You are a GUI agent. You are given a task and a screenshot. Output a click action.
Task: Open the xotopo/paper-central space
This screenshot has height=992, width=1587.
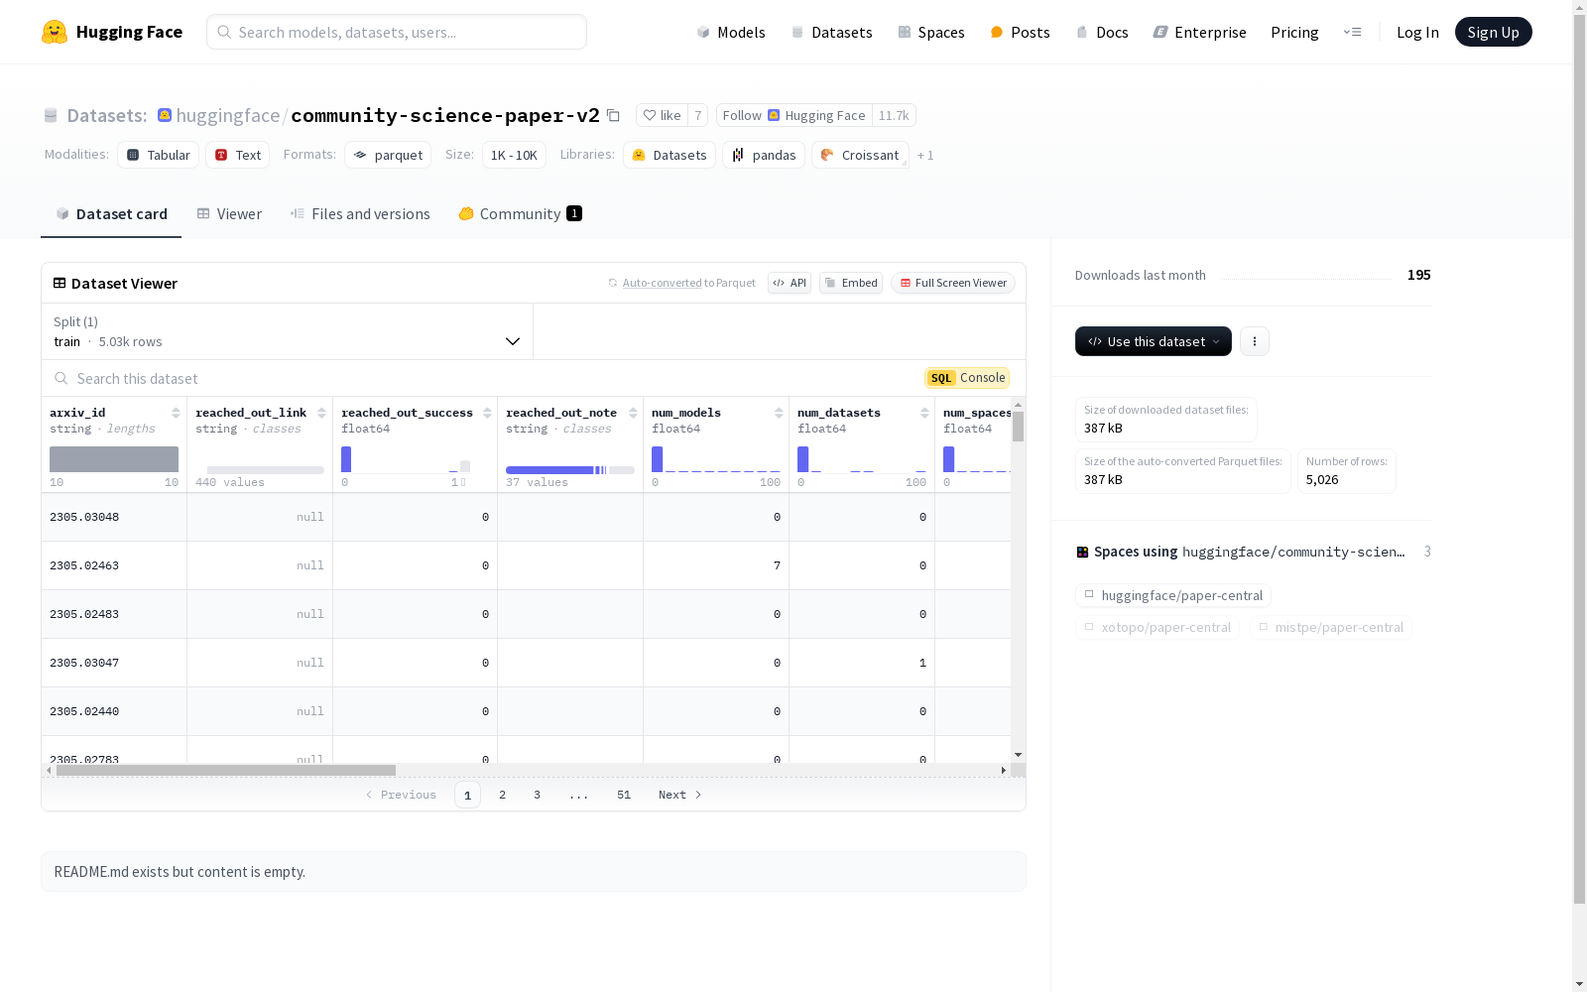point(1157,627)
